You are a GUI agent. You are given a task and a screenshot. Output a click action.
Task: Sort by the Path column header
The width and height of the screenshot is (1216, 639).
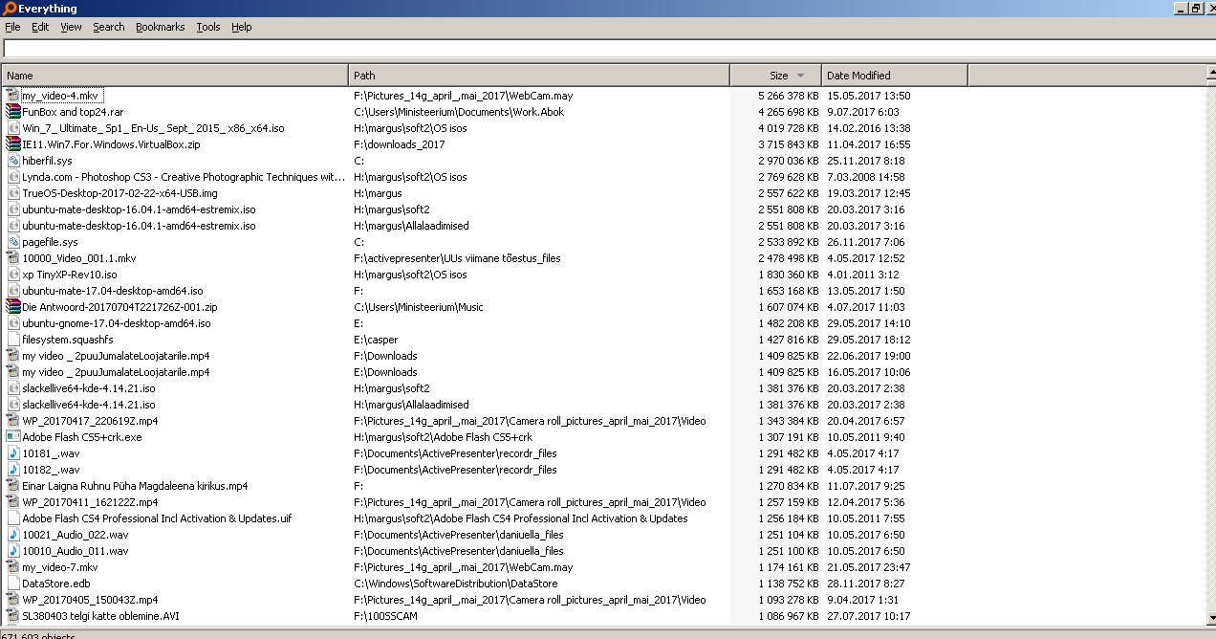pos(539,76)
